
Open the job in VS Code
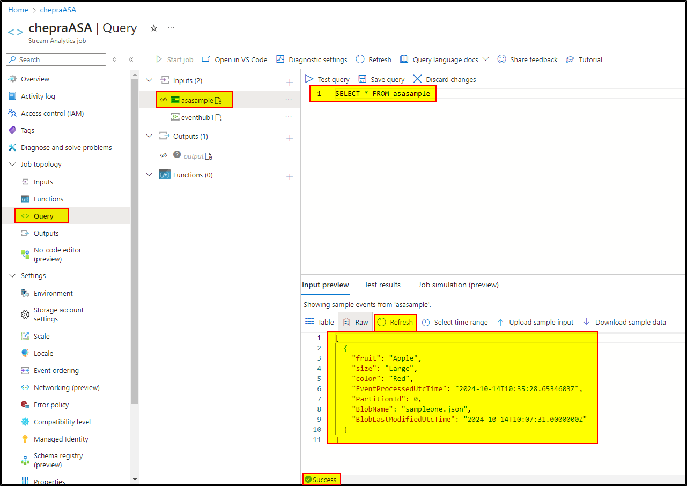[234, 59]
